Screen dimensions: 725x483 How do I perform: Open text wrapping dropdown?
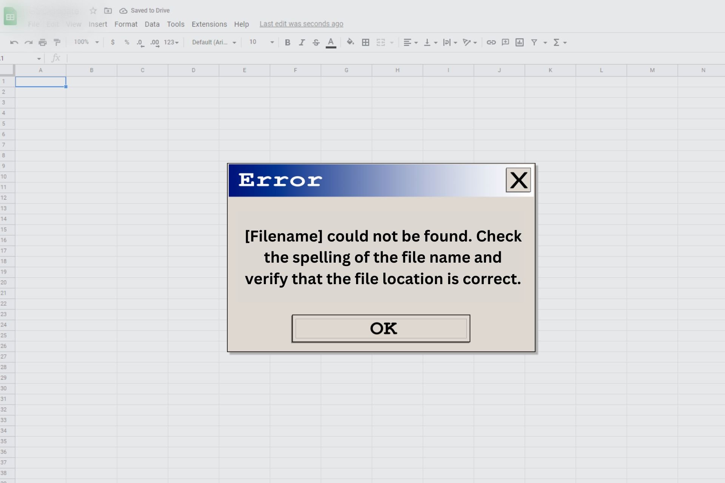[x=450, y=42]
